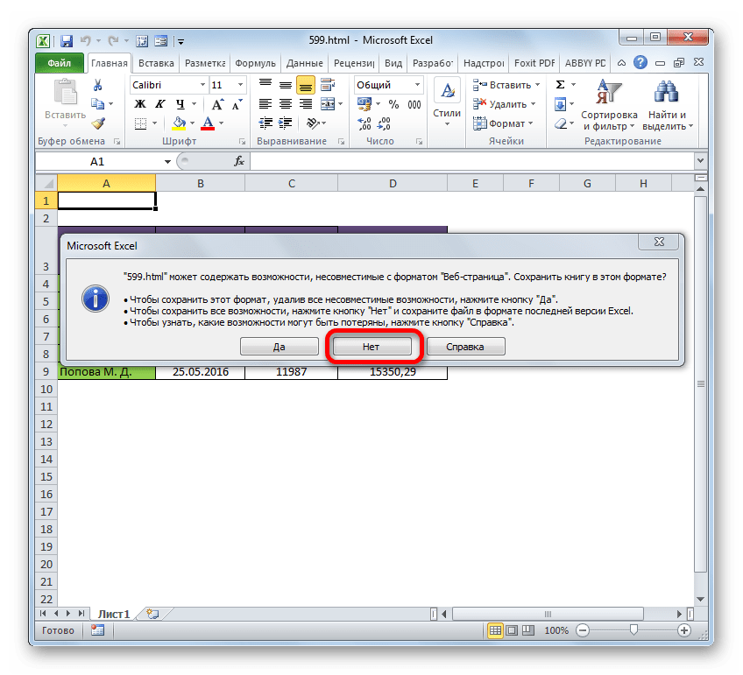Select column D header
This screenshot has width=743, height=675.
click(x=393, y=184)
